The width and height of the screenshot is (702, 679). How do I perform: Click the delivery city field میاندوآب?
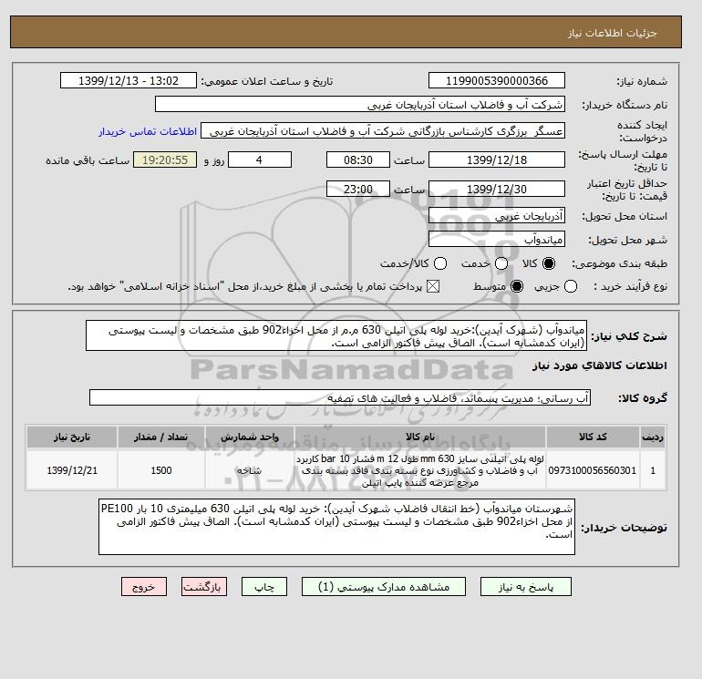[497, 240]
